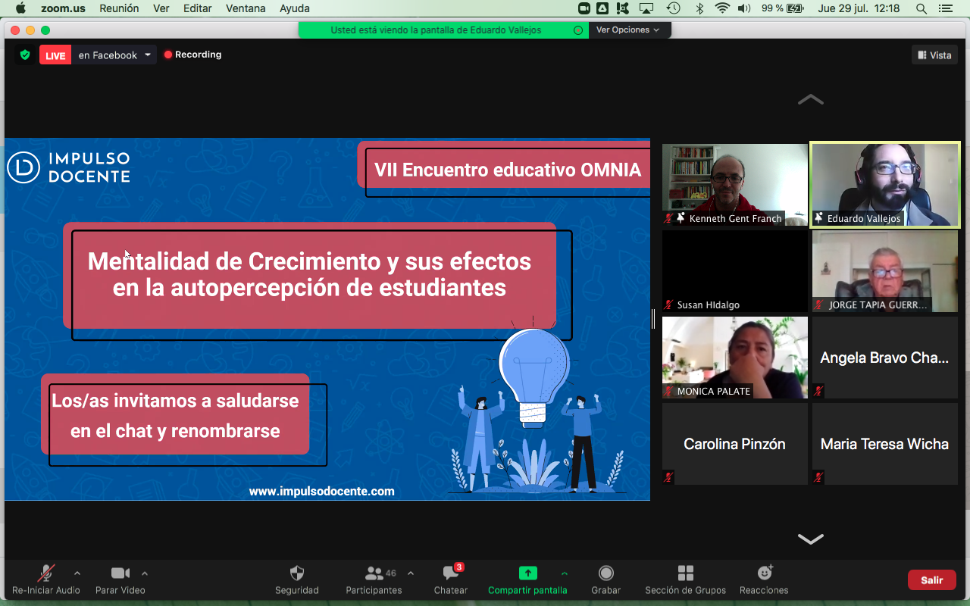Toggle microphone with Re-Iniciar Audio
This screenshot has height=606, width=970.
click(46, 573)
